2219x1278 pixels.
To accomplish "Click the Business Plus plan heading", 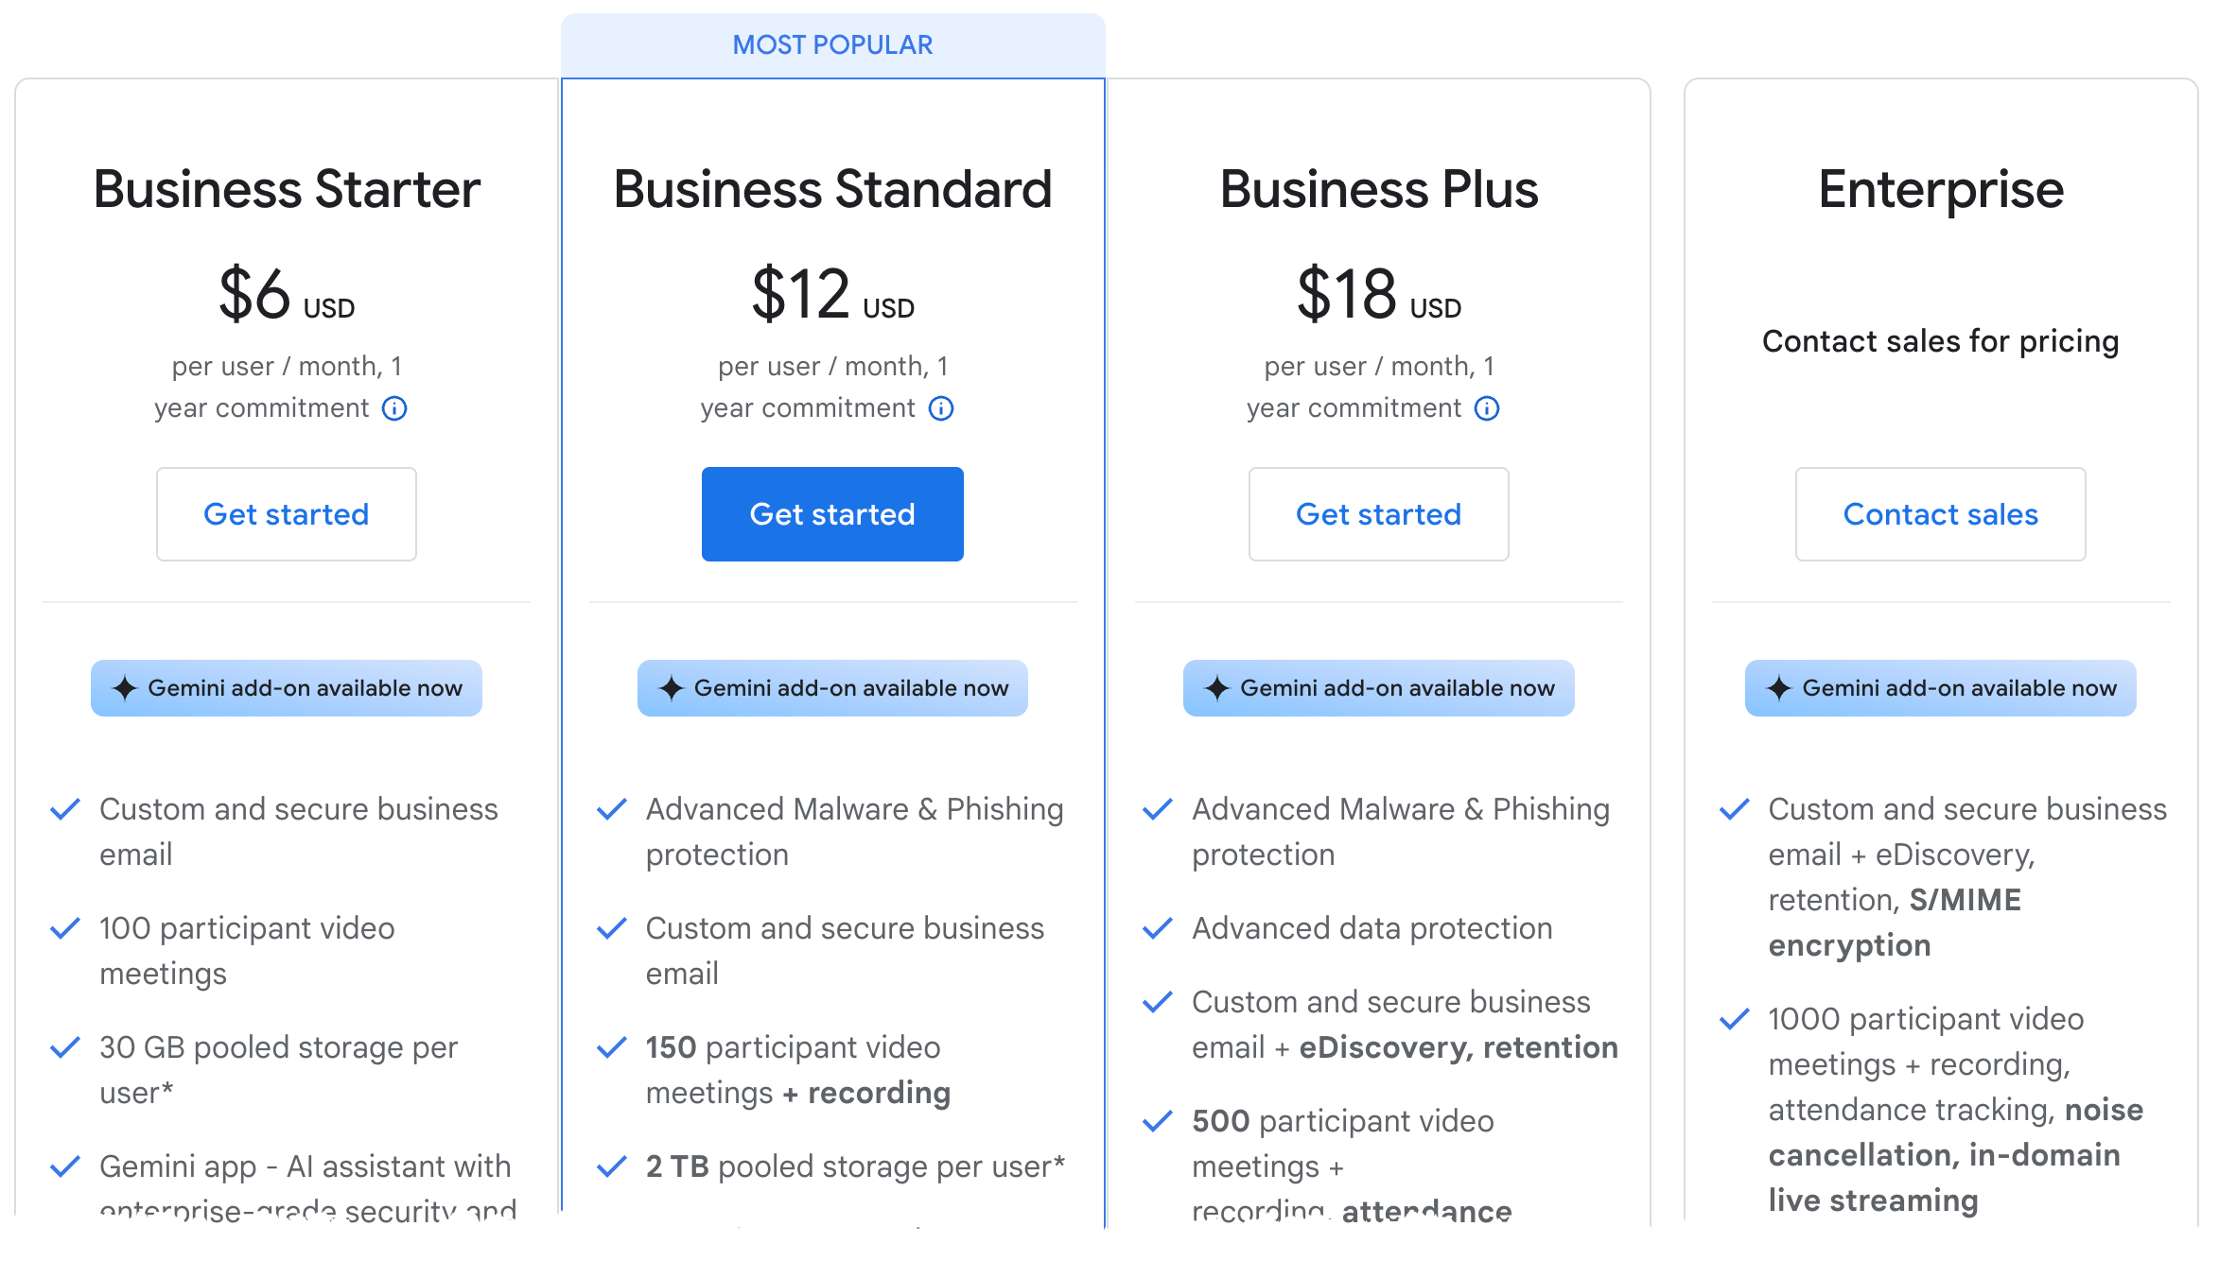I will point(1378,189).
